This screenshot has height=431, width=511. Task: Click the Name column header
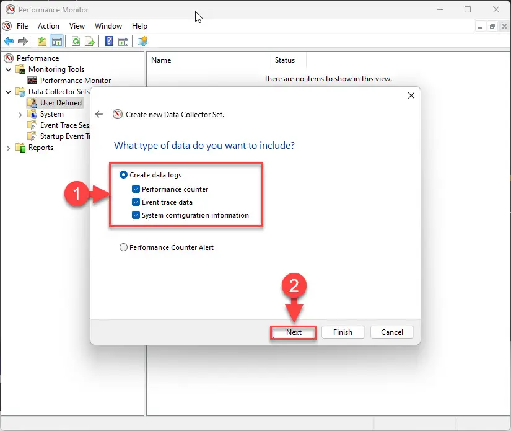click(209, 60)
